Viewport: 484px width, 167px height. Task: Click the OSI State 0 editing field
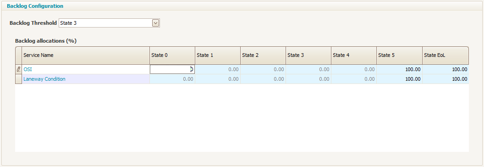(172, 70)
